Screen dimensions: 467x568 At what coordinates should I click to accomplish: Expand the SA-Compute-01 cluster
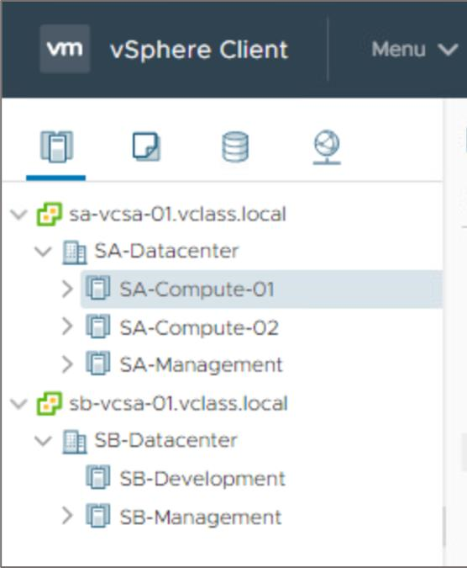click(67, 289)
